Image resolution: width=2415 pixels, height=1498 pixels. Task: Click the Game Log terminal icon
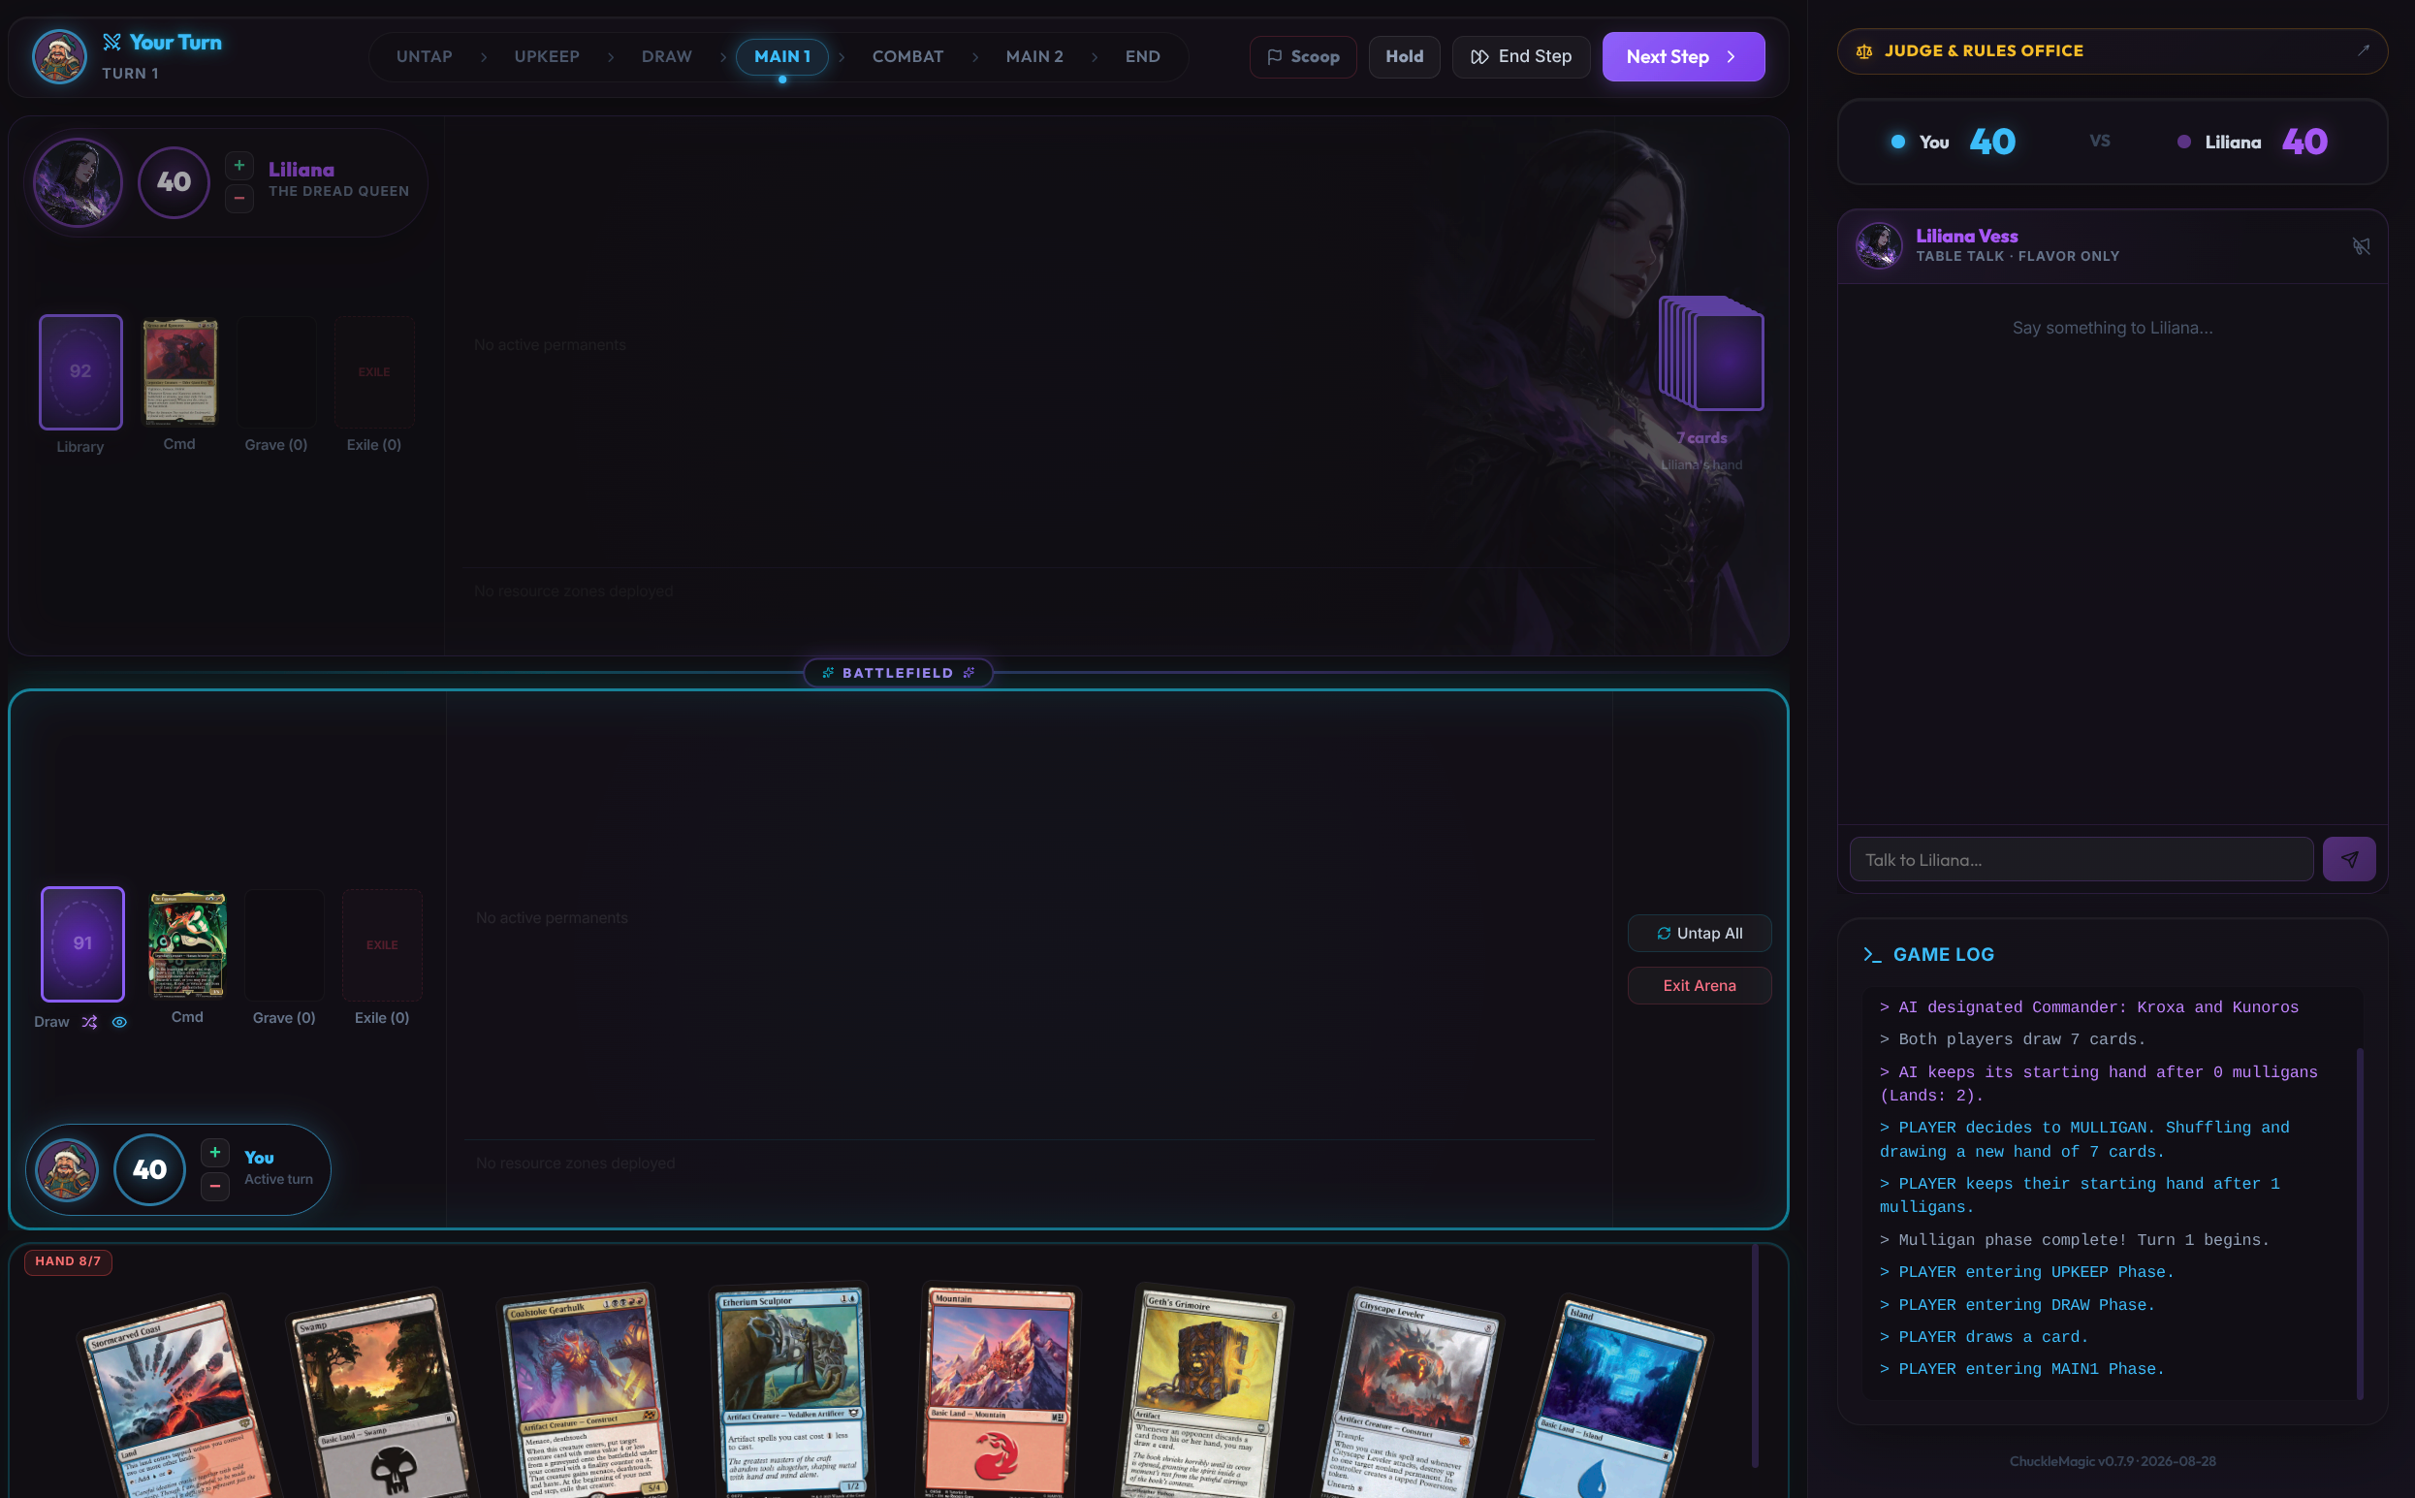[1871, 954]
